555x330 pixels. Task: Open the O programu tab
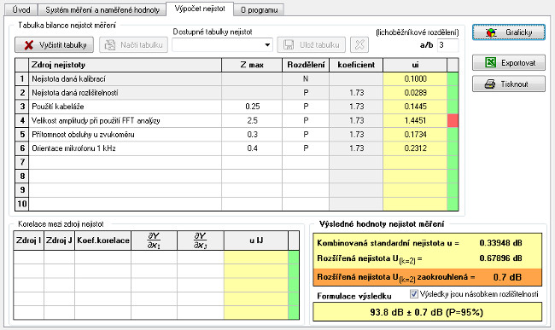259,10
